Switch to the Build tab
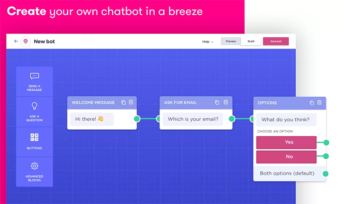Screen dimensions: 344x204 tap(251, 41)
